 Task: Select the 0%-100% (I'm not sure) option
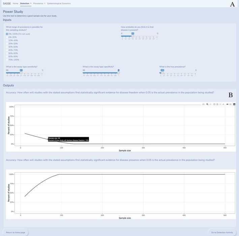click(x=18, y=34)
